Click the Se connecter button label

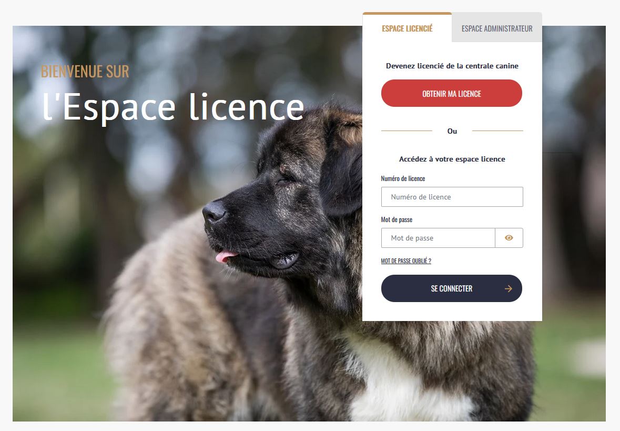[x=452, y=288]
